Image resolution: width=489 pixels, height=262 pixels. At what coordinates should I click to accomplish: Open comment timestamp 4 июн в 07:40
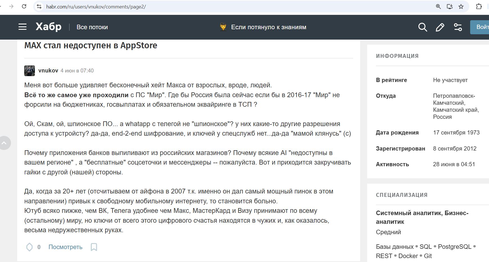[77, 71]
